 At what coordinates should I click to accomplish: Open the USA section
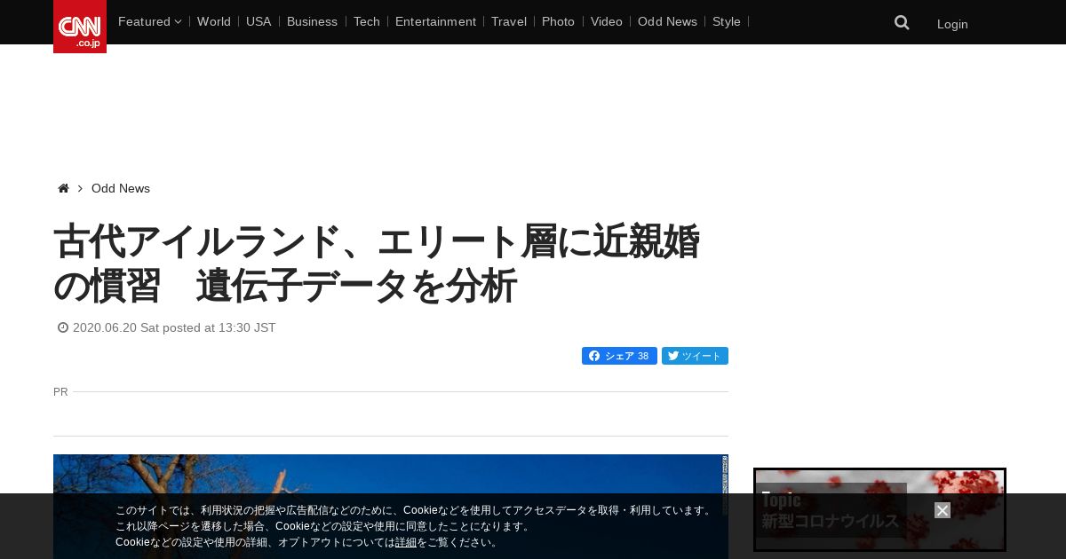click(x=259, y=21)
